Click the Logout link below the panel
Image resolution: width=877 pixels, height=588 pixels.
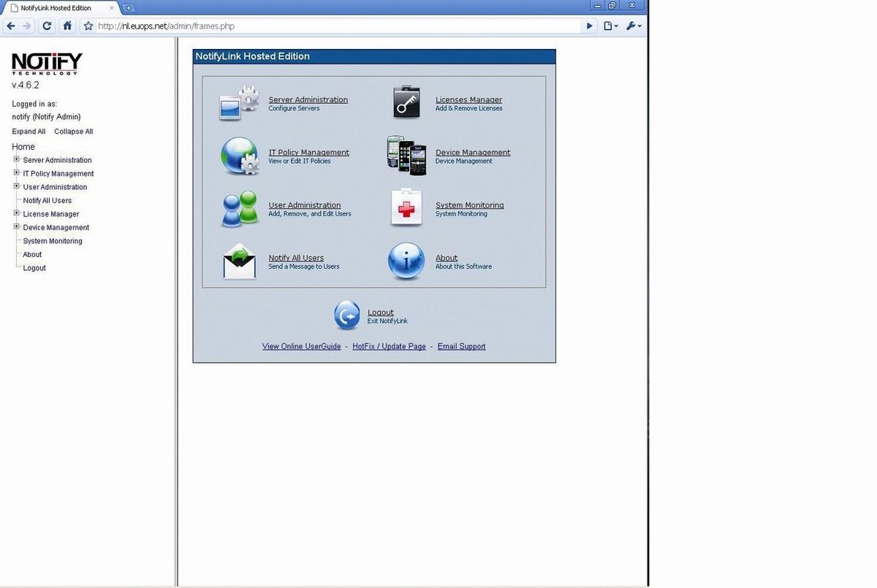381,313
